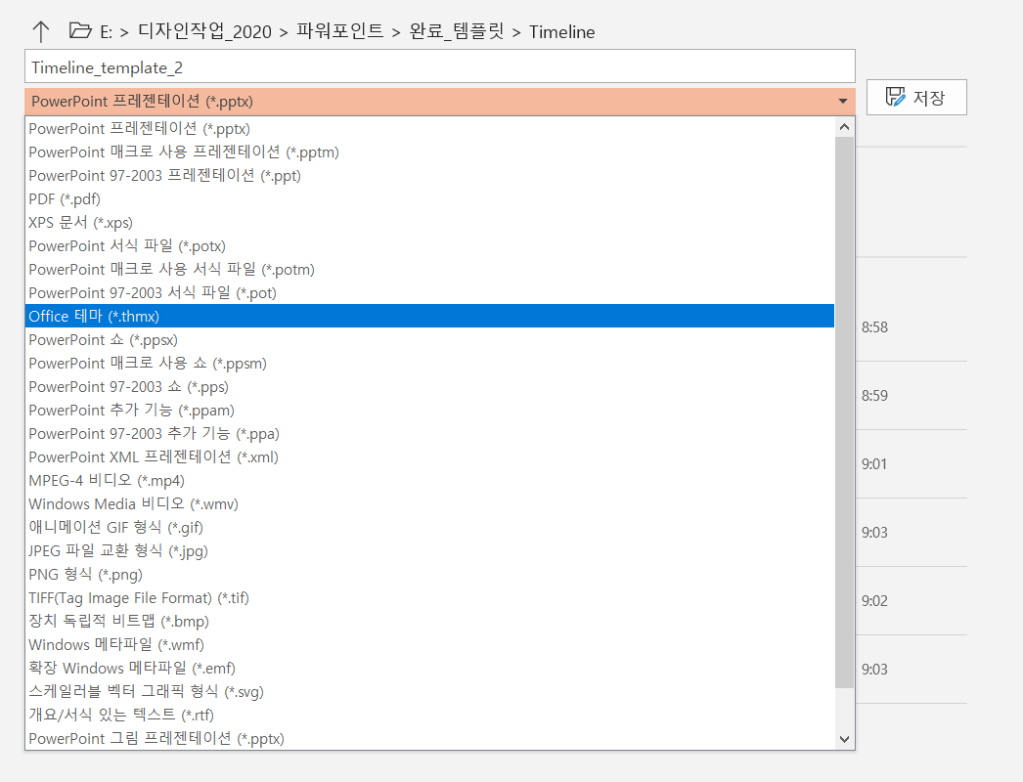Collapse the file type dropdown arrow
This screenshot has width=1023, height=782.
point(842,101)
